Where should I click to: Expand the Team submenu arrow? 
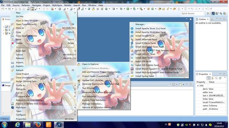[x=75, y=111]
